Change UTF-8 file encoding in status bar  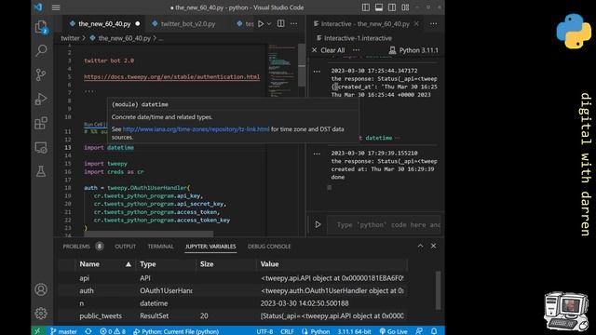click(264, 331)
